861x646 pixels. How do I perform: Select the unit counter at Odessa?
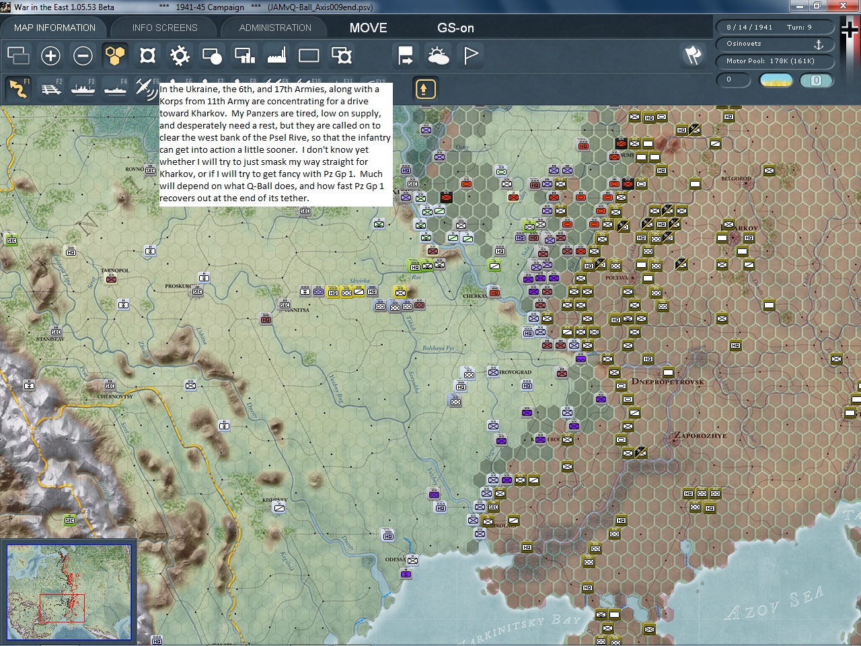point(412,560)
